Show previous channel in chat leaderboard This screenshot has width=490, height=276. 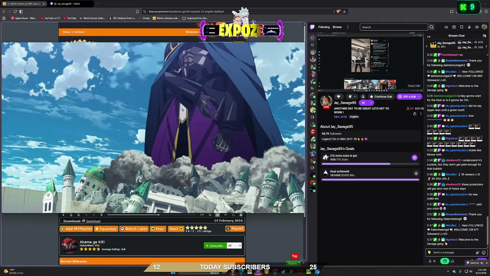427,46
